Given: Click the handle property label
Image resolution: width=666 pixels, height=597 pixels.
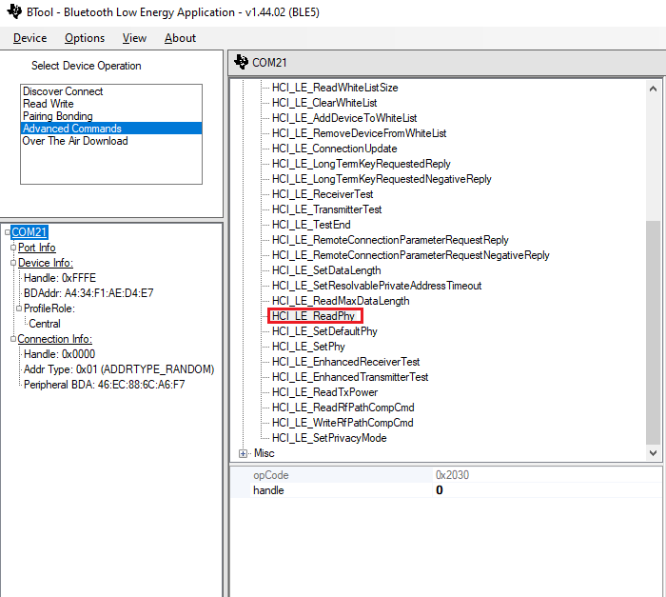Looking at the screenshot, I should [268, 490].
